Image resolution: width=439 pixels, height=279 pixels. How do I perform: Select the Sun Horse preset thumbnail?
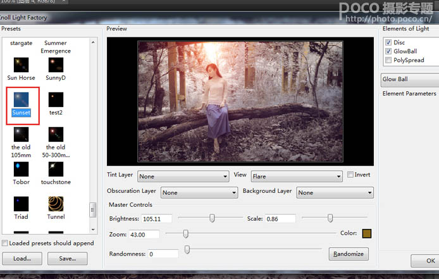(21, 65)
